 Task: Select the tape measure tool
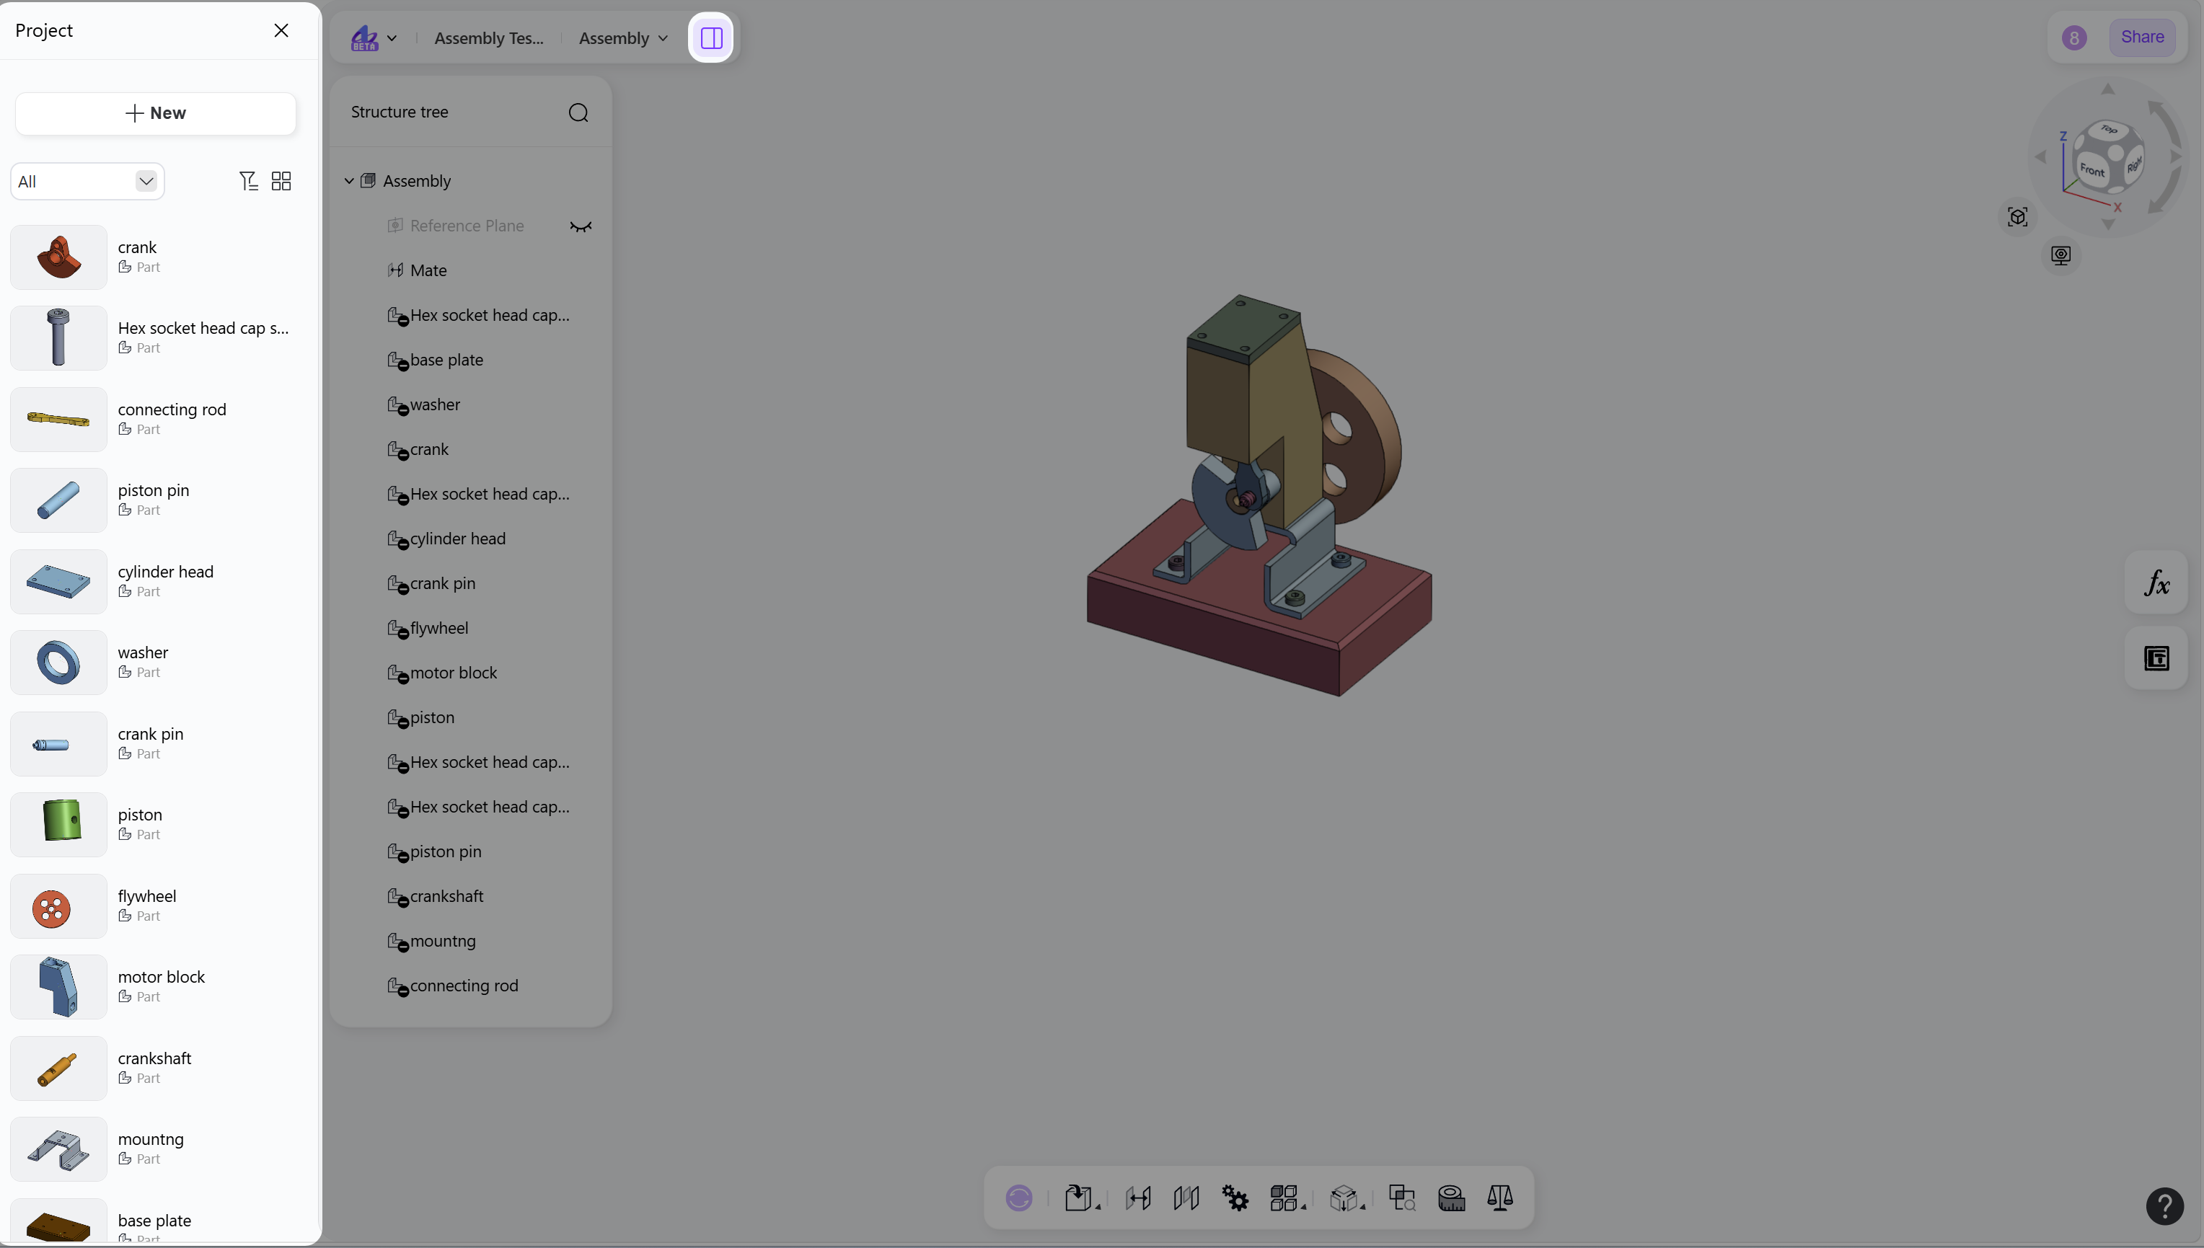[x=1451, y=1198]
